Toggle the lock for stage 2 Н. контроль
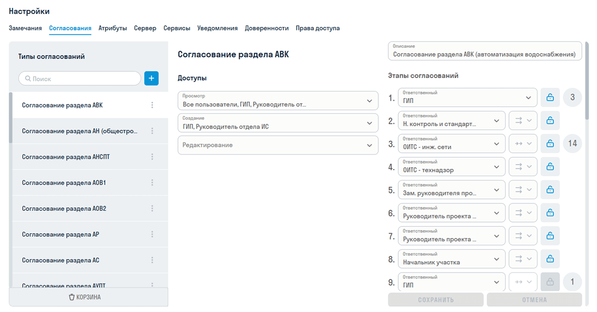597x312 pixels. tap(550, 120)
